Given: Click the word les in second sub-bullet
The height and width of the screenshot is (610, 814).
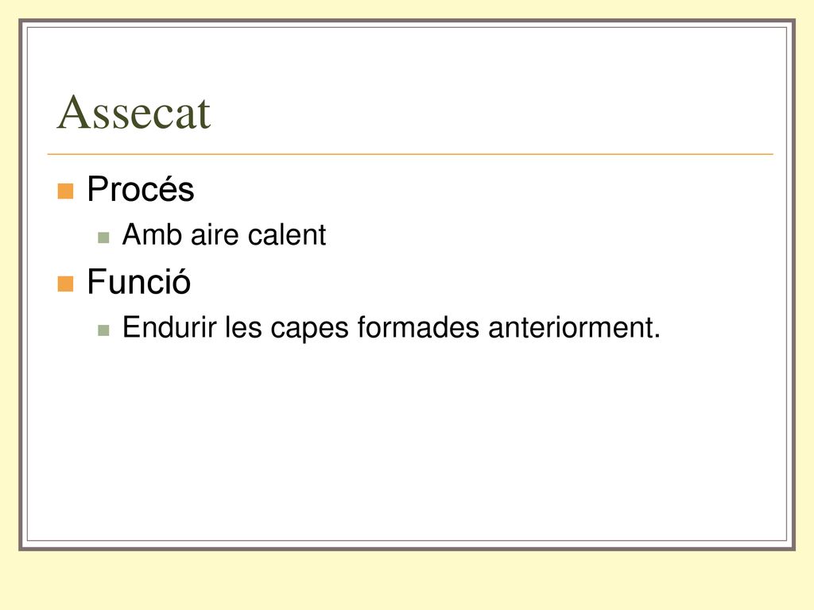Looking at the screenshot, I should point(243,327).
